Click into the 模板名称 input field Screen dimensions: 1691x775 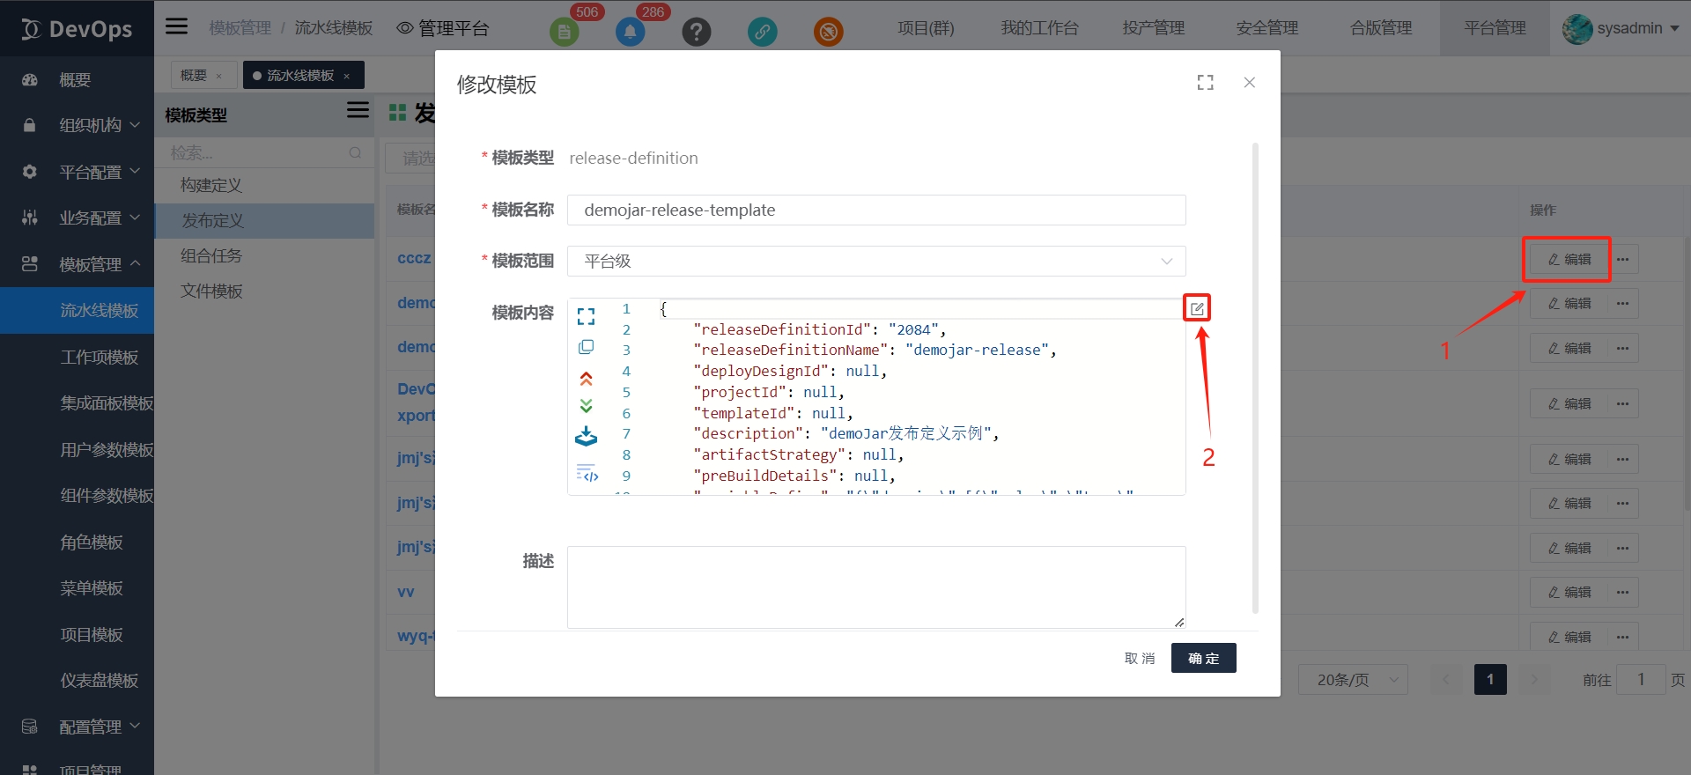click(x=876, y=210)
